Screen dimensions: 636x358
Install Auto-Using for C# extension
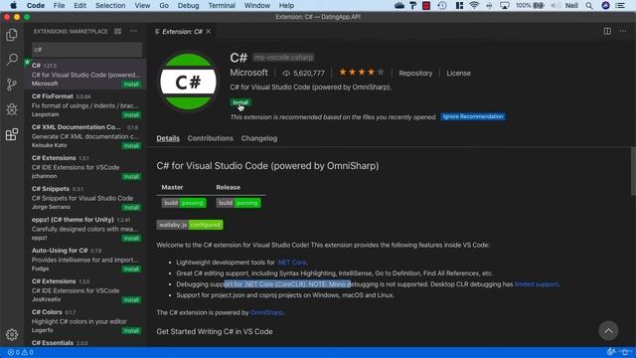click(131, 269)
